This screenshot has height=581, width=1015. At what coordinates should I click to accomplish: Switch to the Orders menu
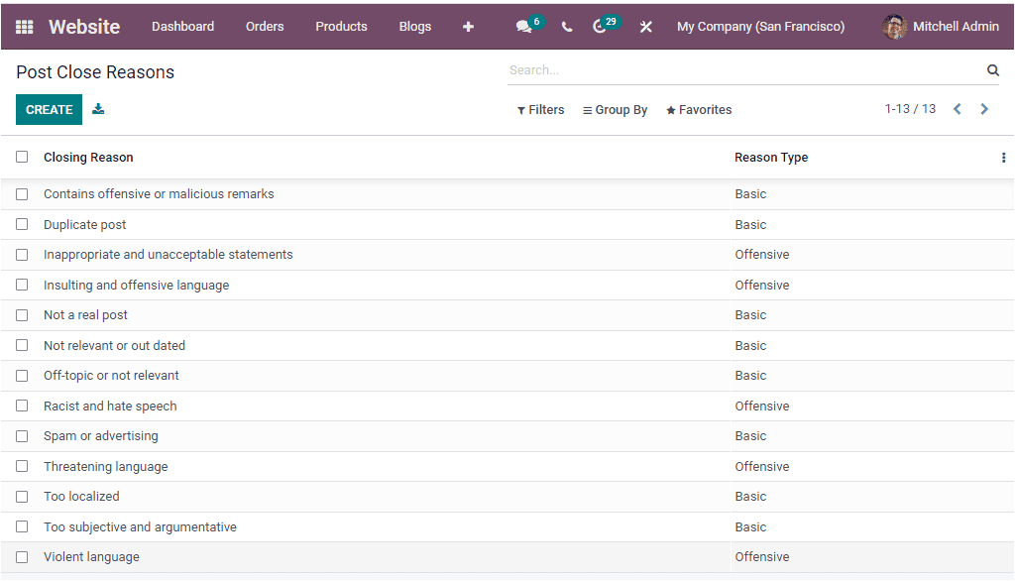click(265, 27)
